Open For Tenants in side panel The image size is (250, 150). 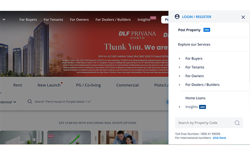pos(195,67)
